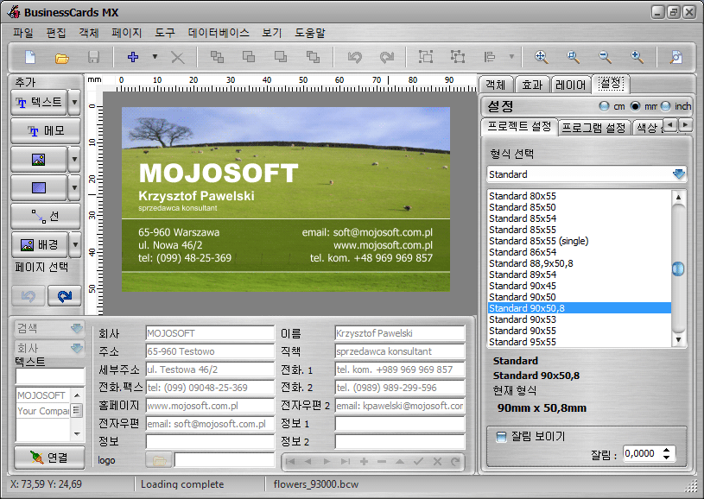704x499 pixels.
Task: Select Your Company entry in text list
Action: (42, 411)
